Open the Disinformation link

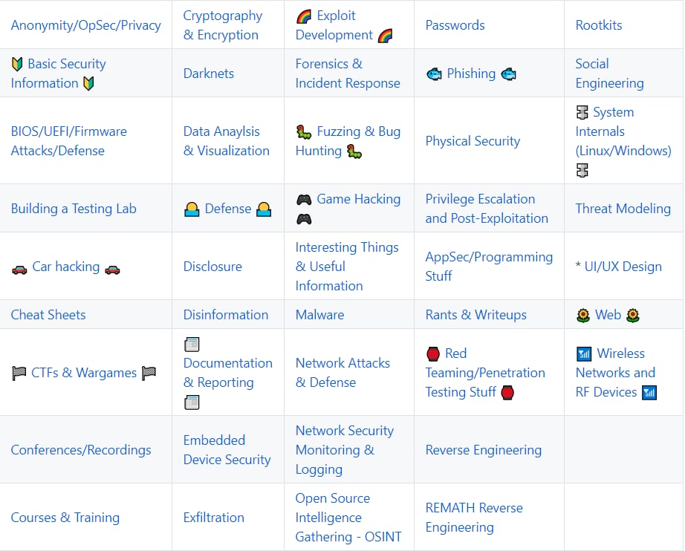225,315
